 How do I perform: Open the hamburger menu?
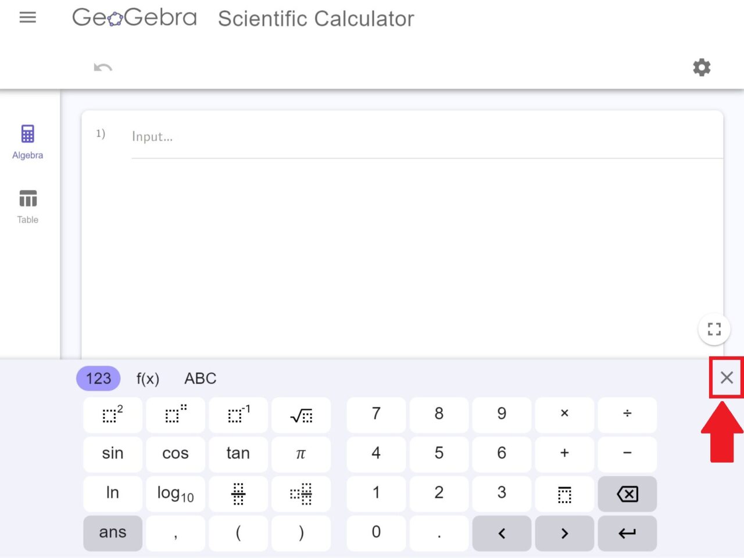coord(27,17)
